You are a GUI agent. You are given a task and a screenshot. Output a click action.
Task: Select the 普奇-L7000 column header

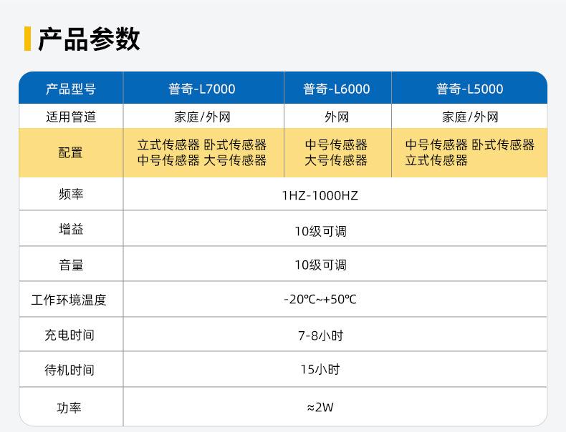202,89
